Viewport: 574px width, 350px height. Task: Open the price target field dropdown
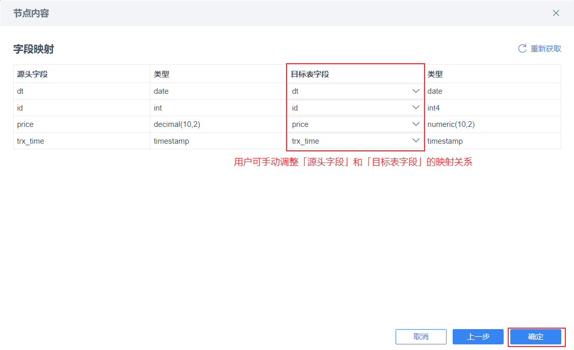tap(355, 124)
